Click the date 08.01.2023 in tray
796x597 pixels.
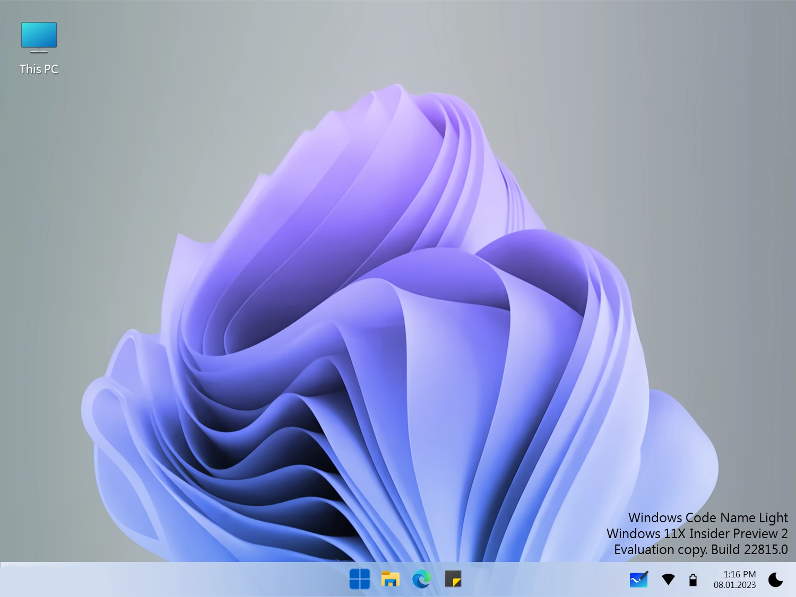pos(735,585)
